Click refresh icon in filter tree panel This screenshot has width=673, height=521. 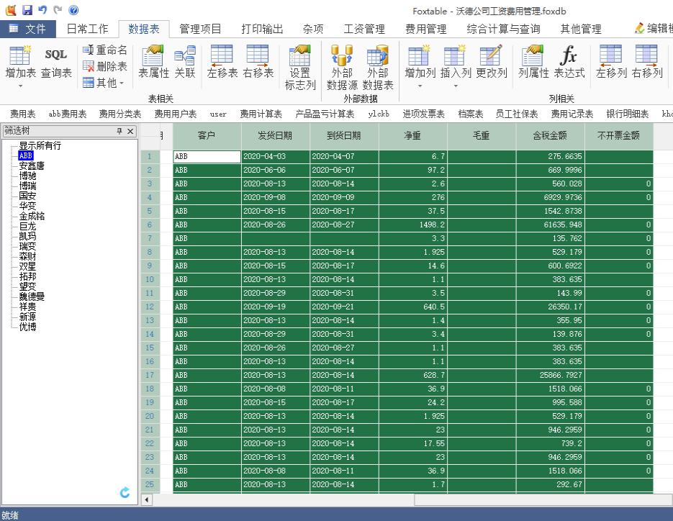(x=125, y=493)
